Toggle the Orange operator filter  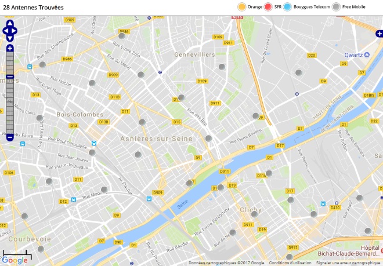coord(250,7)
